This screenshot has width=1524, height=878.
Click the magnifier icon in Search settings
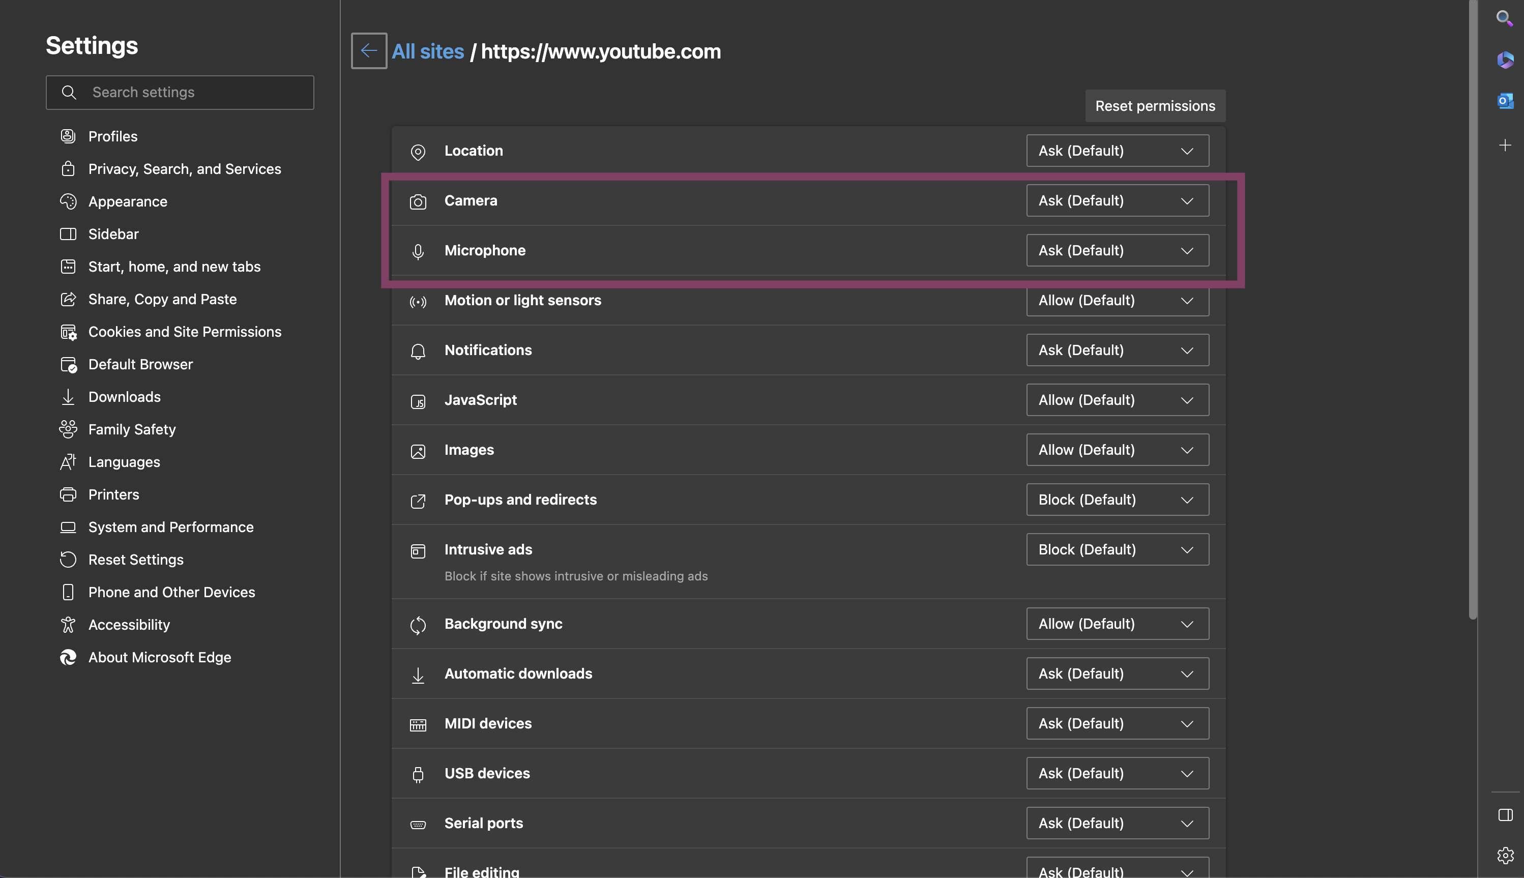tap(69, 92)
